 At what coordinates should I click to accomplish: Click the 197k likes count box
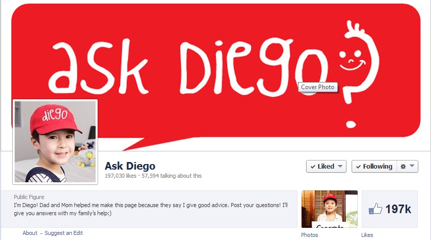click(x=390, y=209)
